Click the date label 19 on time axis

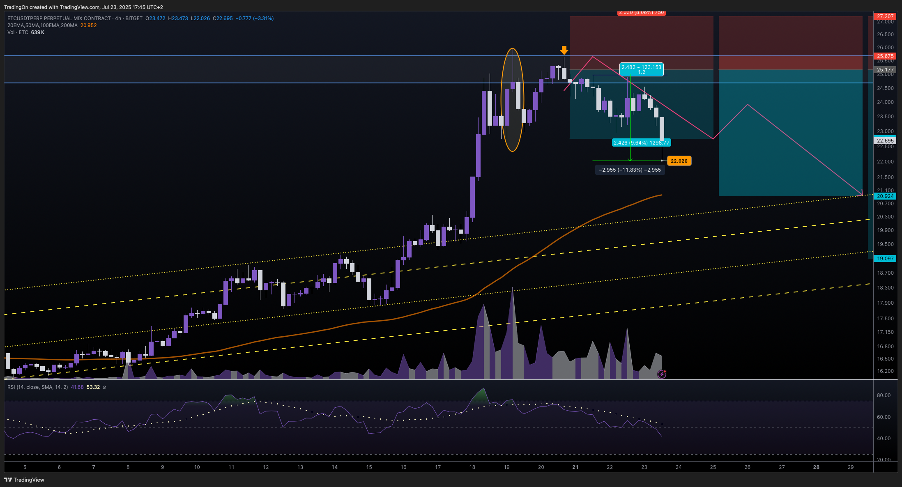(507, 467)
